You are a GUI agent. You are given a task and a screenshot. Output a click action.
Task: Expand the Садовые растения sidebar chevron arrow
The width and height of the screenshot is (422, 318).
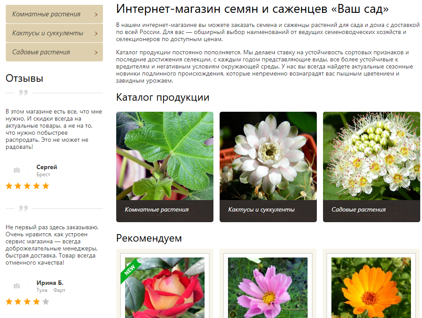click(x=96, y=53)
